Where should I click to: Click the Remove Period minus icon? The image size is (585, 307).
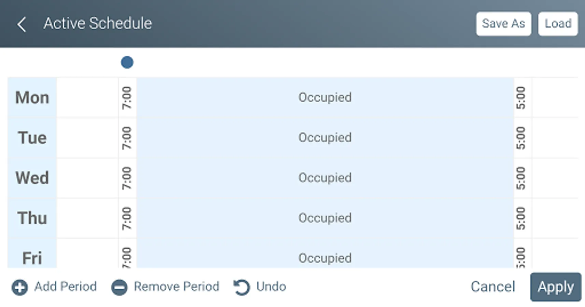pyautogui.click(x=119, y=287)
